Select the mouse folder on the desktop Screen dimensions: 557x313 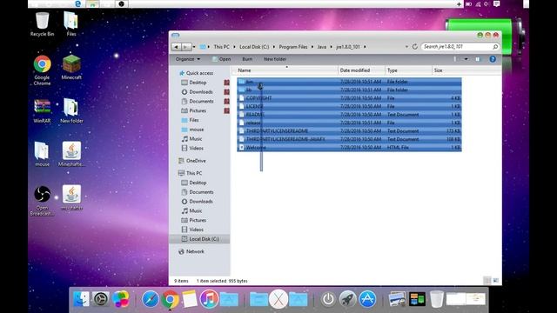tap(42, 154)
